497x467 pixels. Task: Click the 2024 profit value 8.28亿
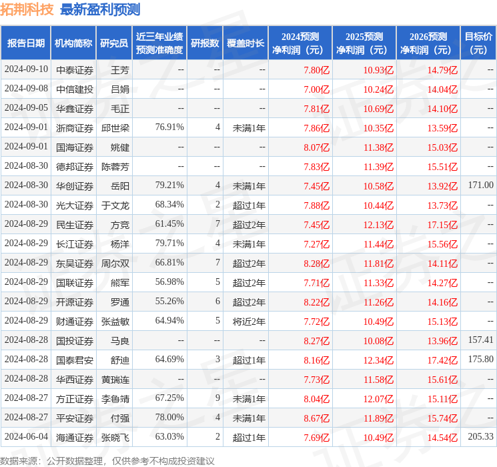(317, 264)
